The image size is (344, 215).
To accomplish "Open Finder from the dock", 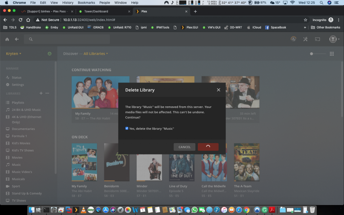I will 32,210.
